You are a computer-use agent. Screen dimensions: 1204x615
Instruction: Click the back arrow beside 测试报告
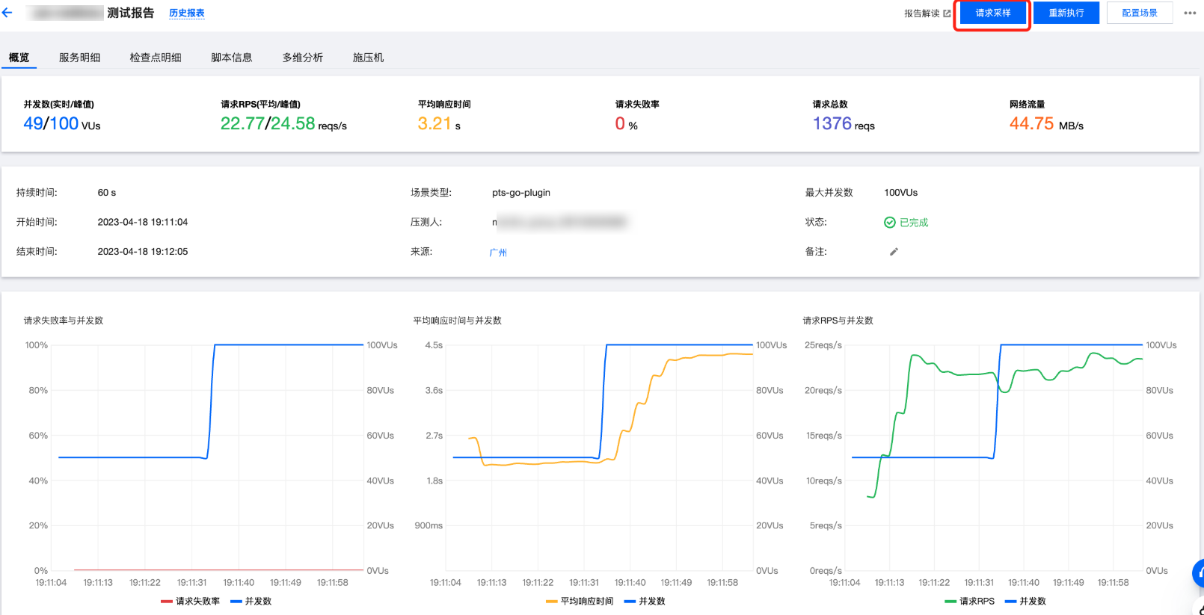(x=7, y=13)
